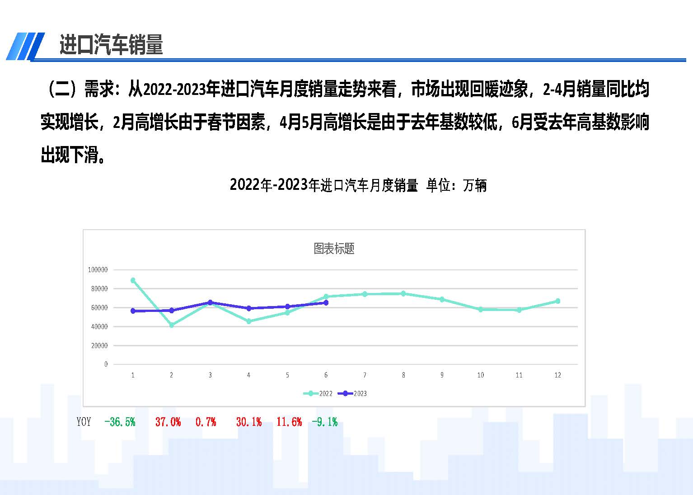
Task: Click the green -9.1% YOY value
Action: (x=324, y=422)
